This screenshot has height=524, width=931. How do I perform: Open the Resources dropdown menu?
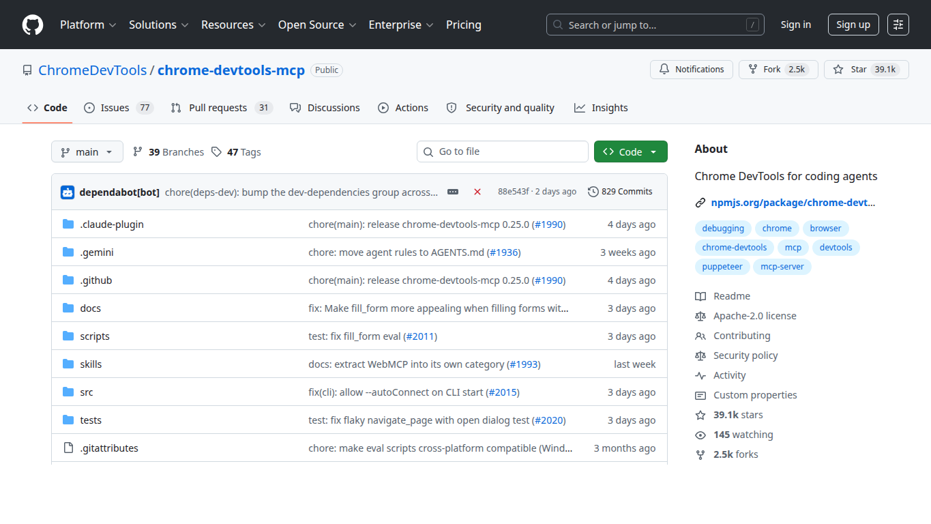(x=235, y=25)
